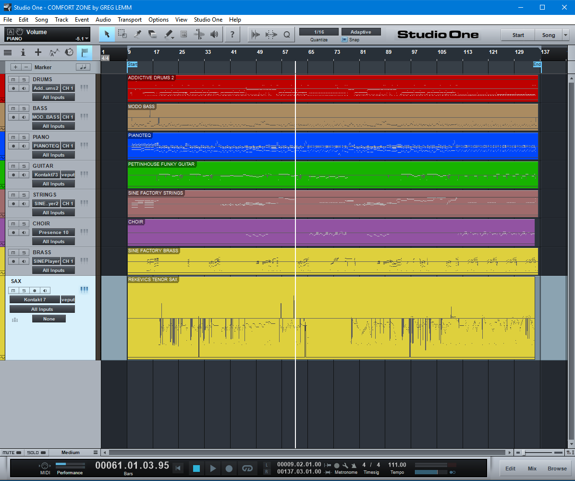This screenshot has width=575, height=481.
Task: Switch to the Song page
Action: click(x=549, y=35)
